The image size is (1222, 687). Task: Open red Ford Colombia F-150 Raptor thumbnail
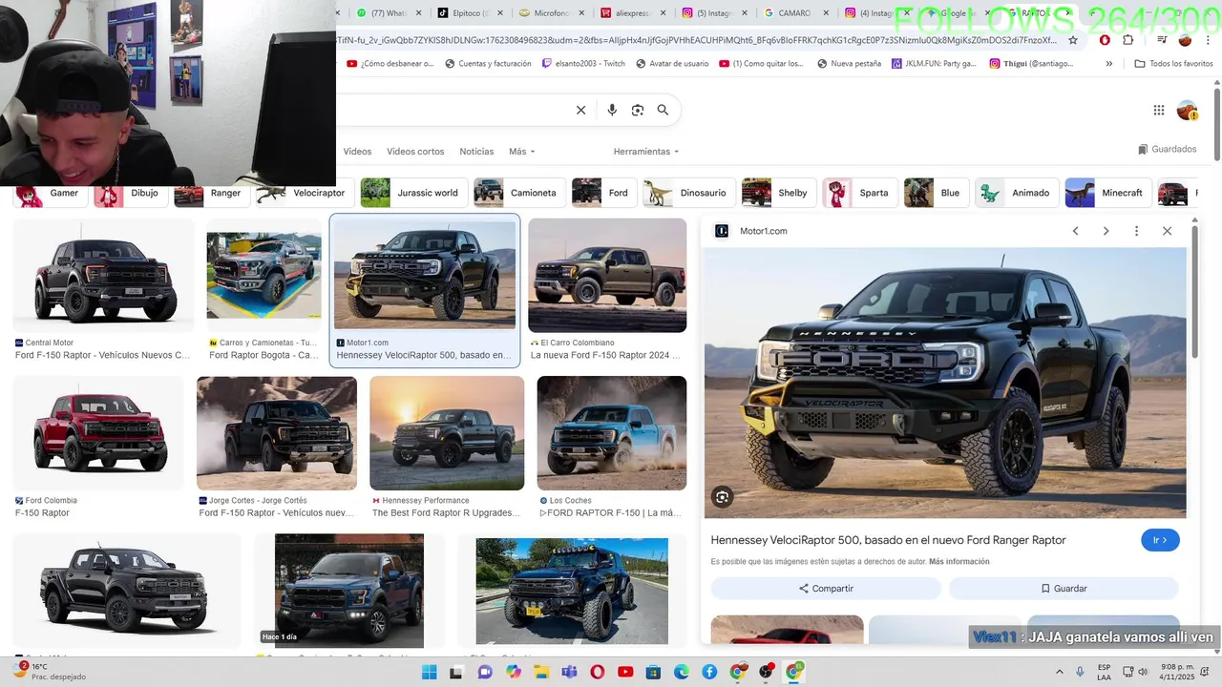tap(97, 432)
